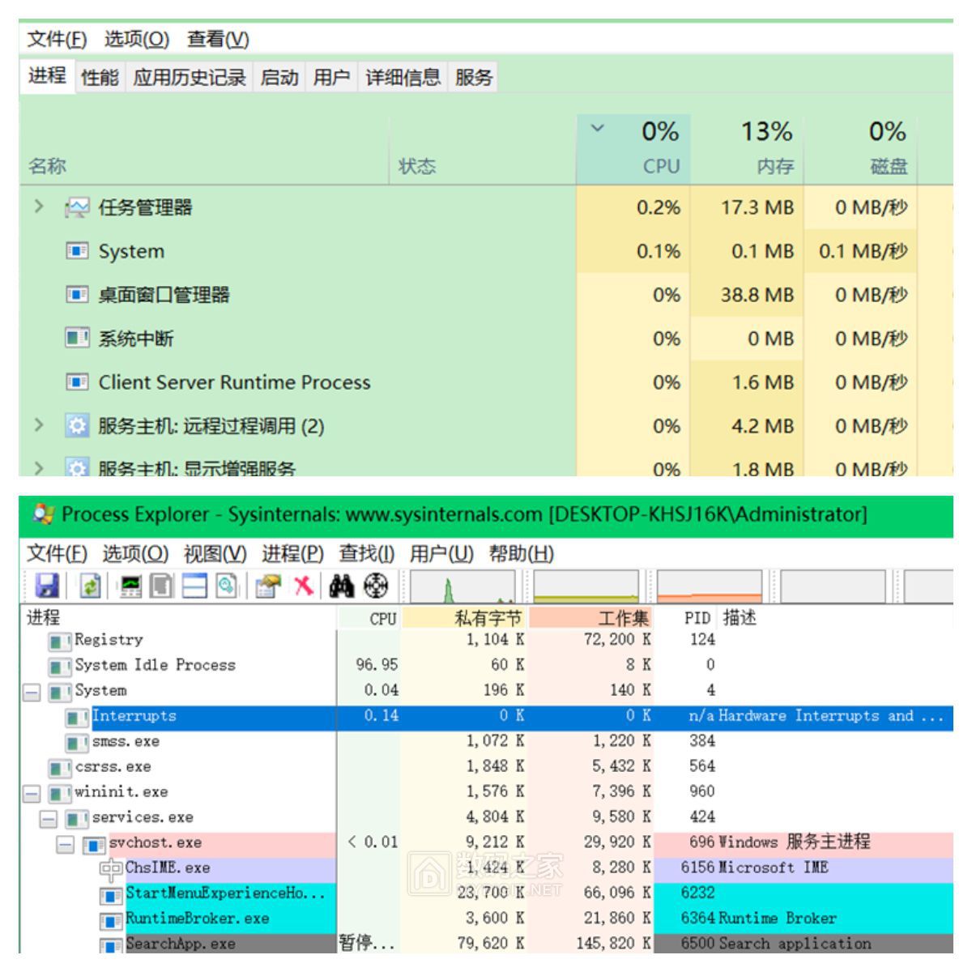Viewport: 972px width, 972px height.
Task: Switch to the 用户 tab in Task Manager
Action: click(x=331, y=78)
